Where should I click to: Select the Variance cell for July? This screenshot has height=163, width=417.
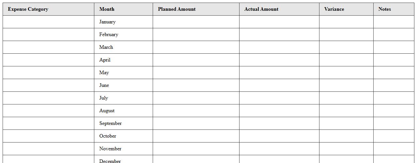(346, 98)
